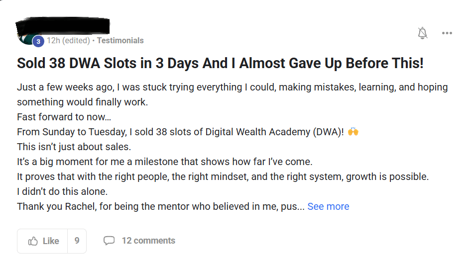Click the raised hands emoji

tap(353, 131)
